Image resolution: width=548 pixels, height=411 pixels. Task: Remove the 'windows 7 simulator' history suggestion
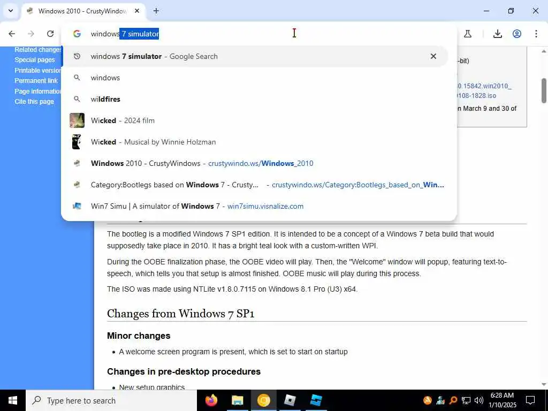433,56
